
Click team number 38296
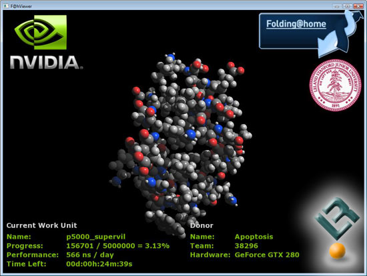click(x=246, y=246)
